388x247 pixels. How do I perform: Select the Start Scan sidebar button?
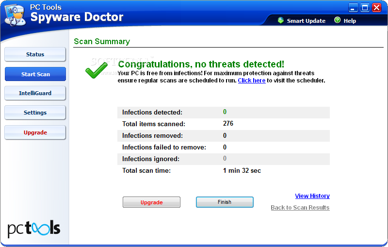click(x=35, y=74)
